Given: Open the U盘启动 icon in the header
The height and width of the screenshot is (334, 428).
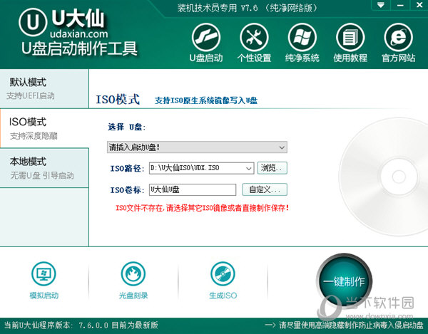Looking at the screenshot, I should click(x=206, y=38).
